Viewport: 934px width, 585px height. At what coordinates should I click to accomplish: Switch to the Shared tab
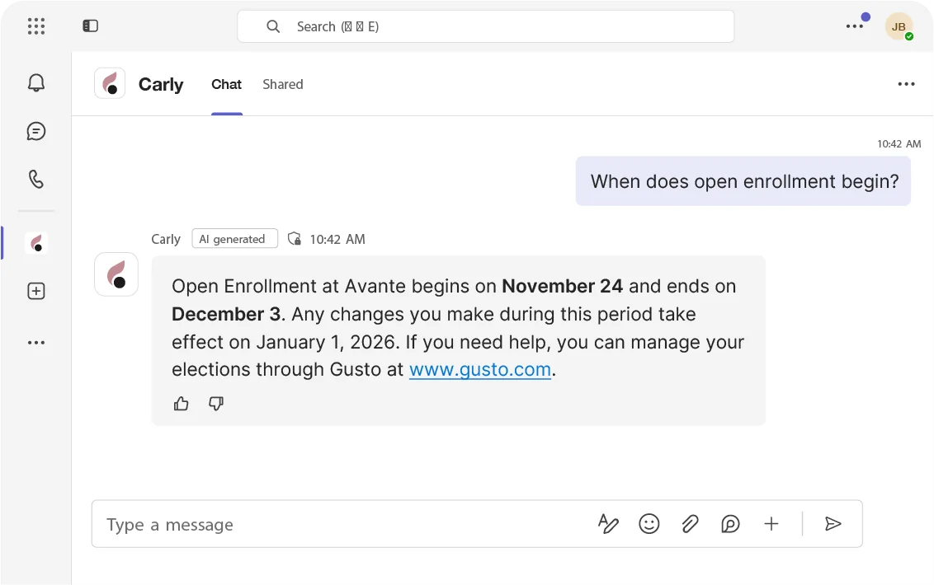tap(283, 85)
